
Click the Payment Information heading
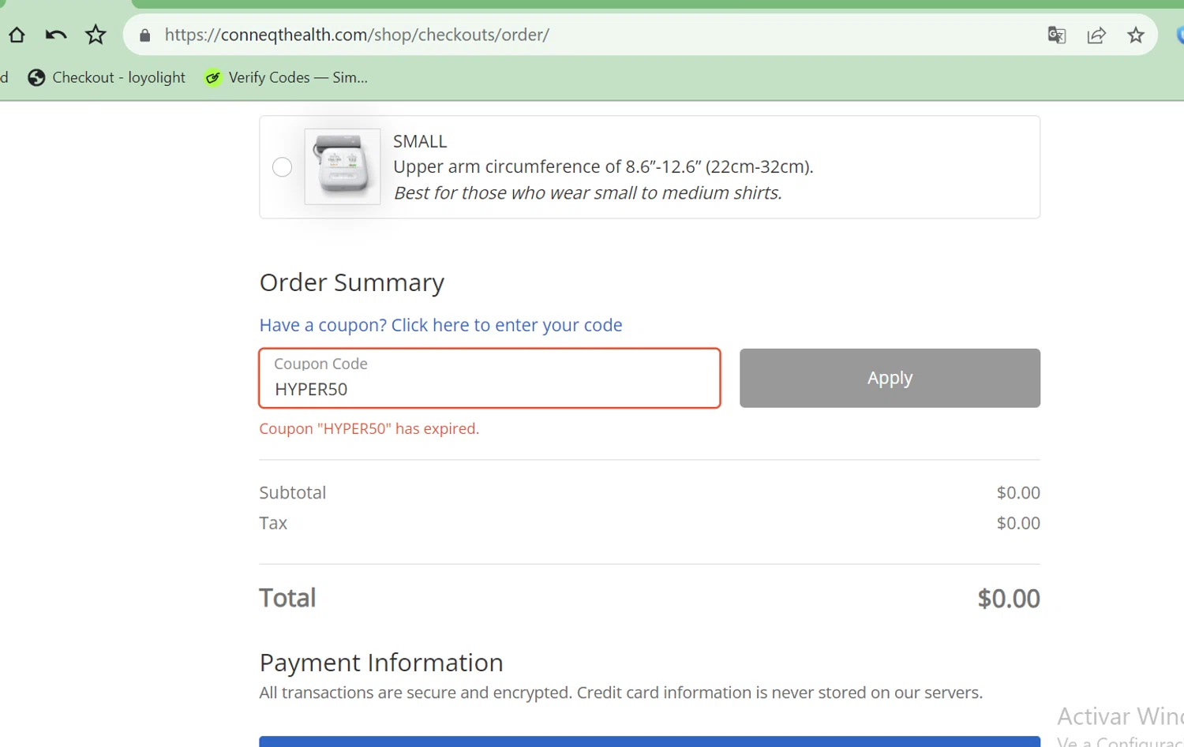pyautogui.click(x=381, y=663)
